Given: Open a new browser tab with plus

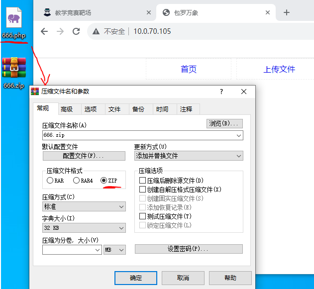Looking at the screenshot, I should click(x=287, y=12).
